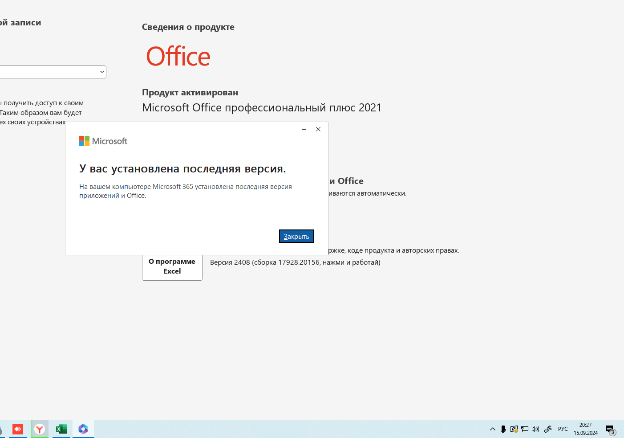Screen dimensions: 624x438
Task: Click Microsoft Office профессиональный плюс 2021 text
Action: click(x=262, y=108)
